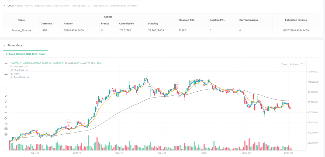Screen dimensions: 325x157
Task: Click the trash icon to delete drawings
Action: pyautogui.click(x=6, y=134)
